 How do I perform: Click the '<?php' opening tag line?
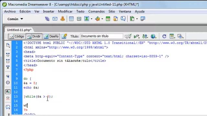pos(28,70)
